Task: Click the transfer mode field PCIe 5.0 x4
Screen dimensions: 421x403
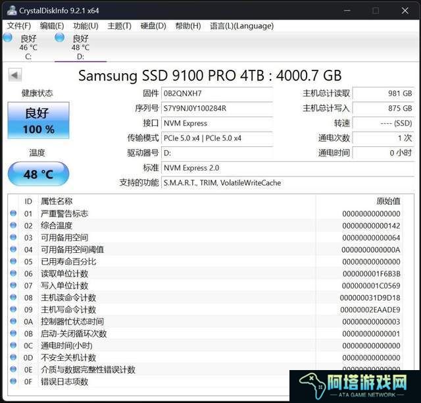Action: tap(217, 138)
